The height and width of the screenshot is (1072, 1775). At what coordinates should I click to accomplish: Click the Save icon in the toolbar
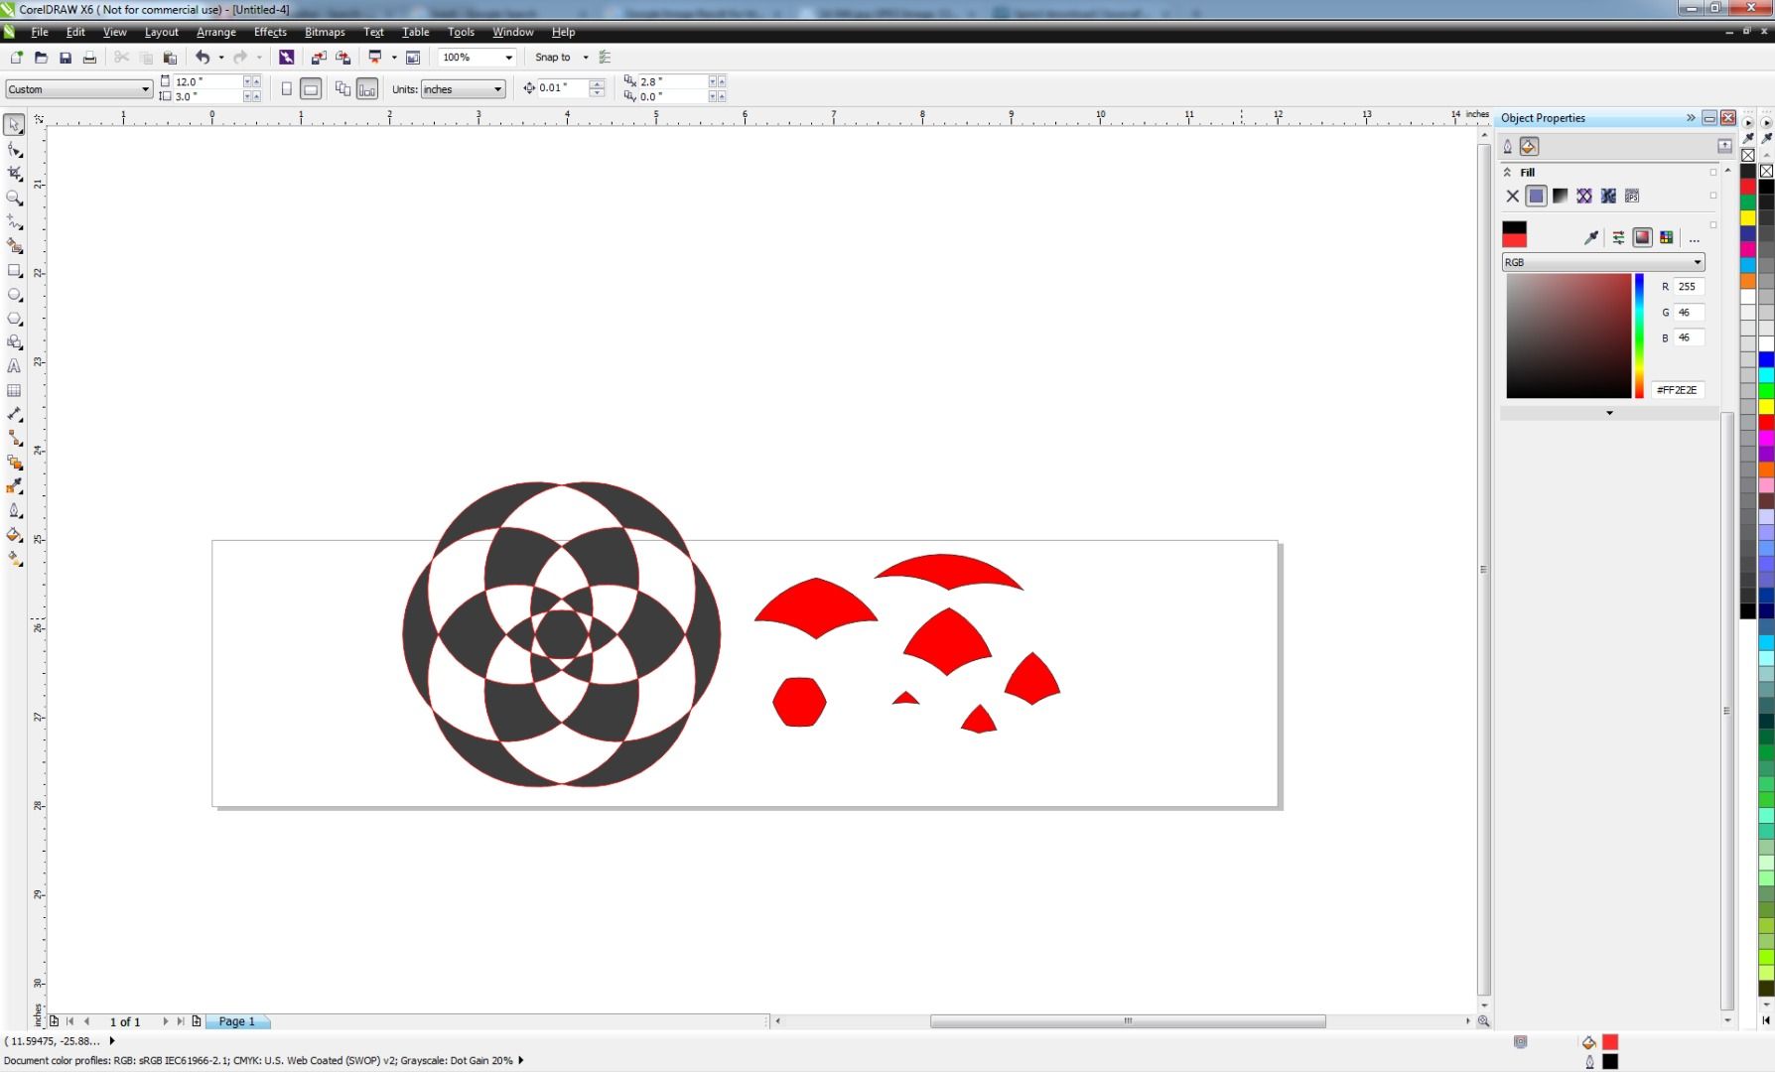pos(66,58)
